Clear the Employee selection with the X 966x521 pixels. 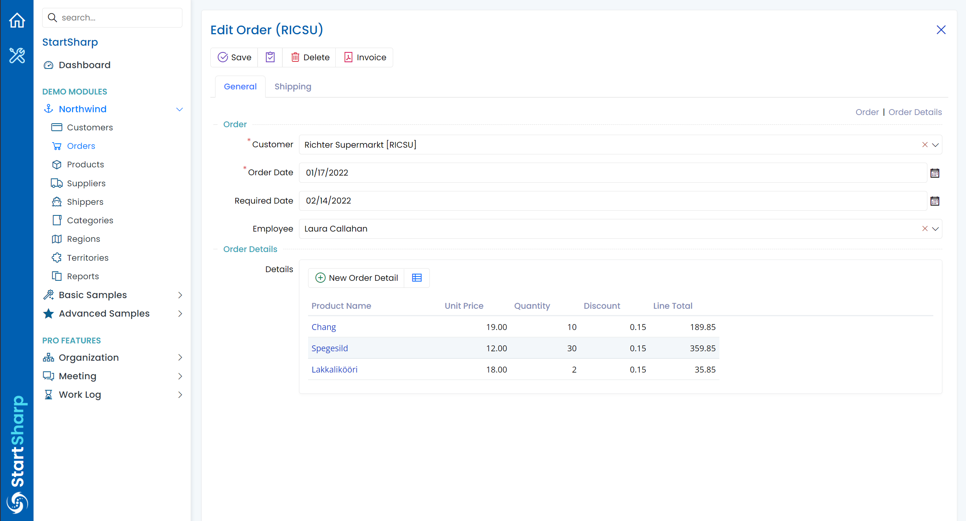point(925,229)
